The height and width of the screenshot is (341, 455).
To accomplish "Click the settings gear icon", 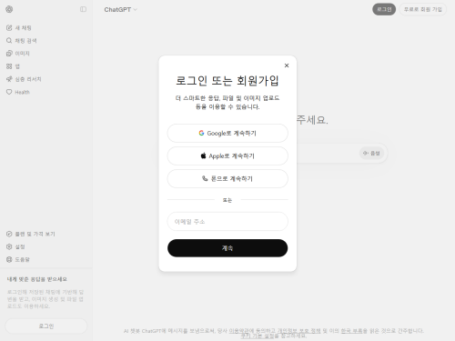I will coord(9,246).
